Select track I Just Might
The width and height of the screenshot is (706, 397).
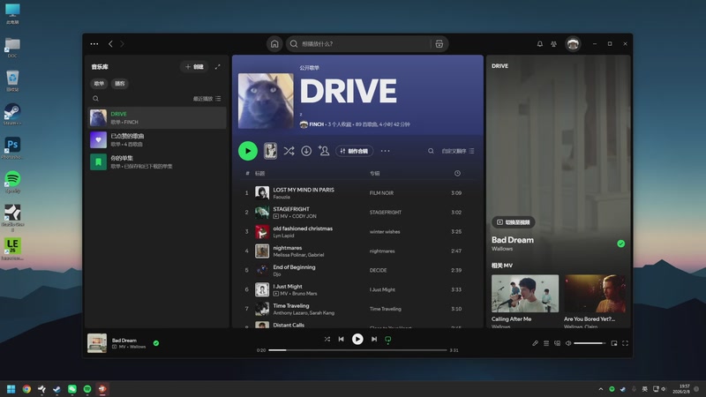coord(288,286)
